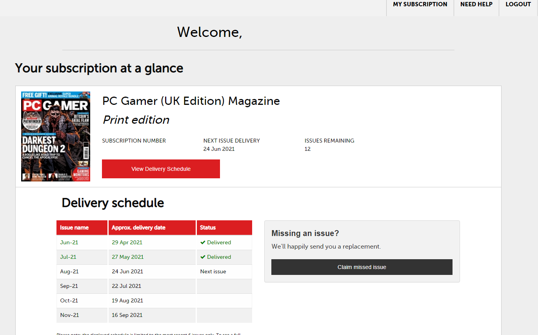The image size is (538, 335).
Task: Click the PC Gamer magazine cover thumbnail
Action: [56, 136]
